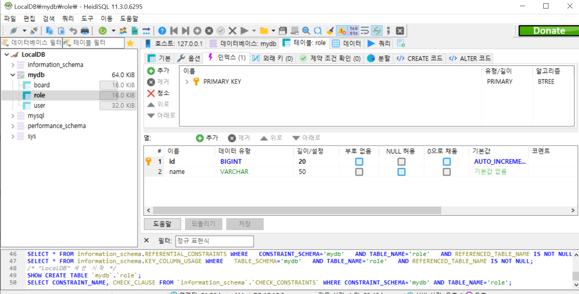
Task: Click the new query tab icon
Action: [401, 43]
